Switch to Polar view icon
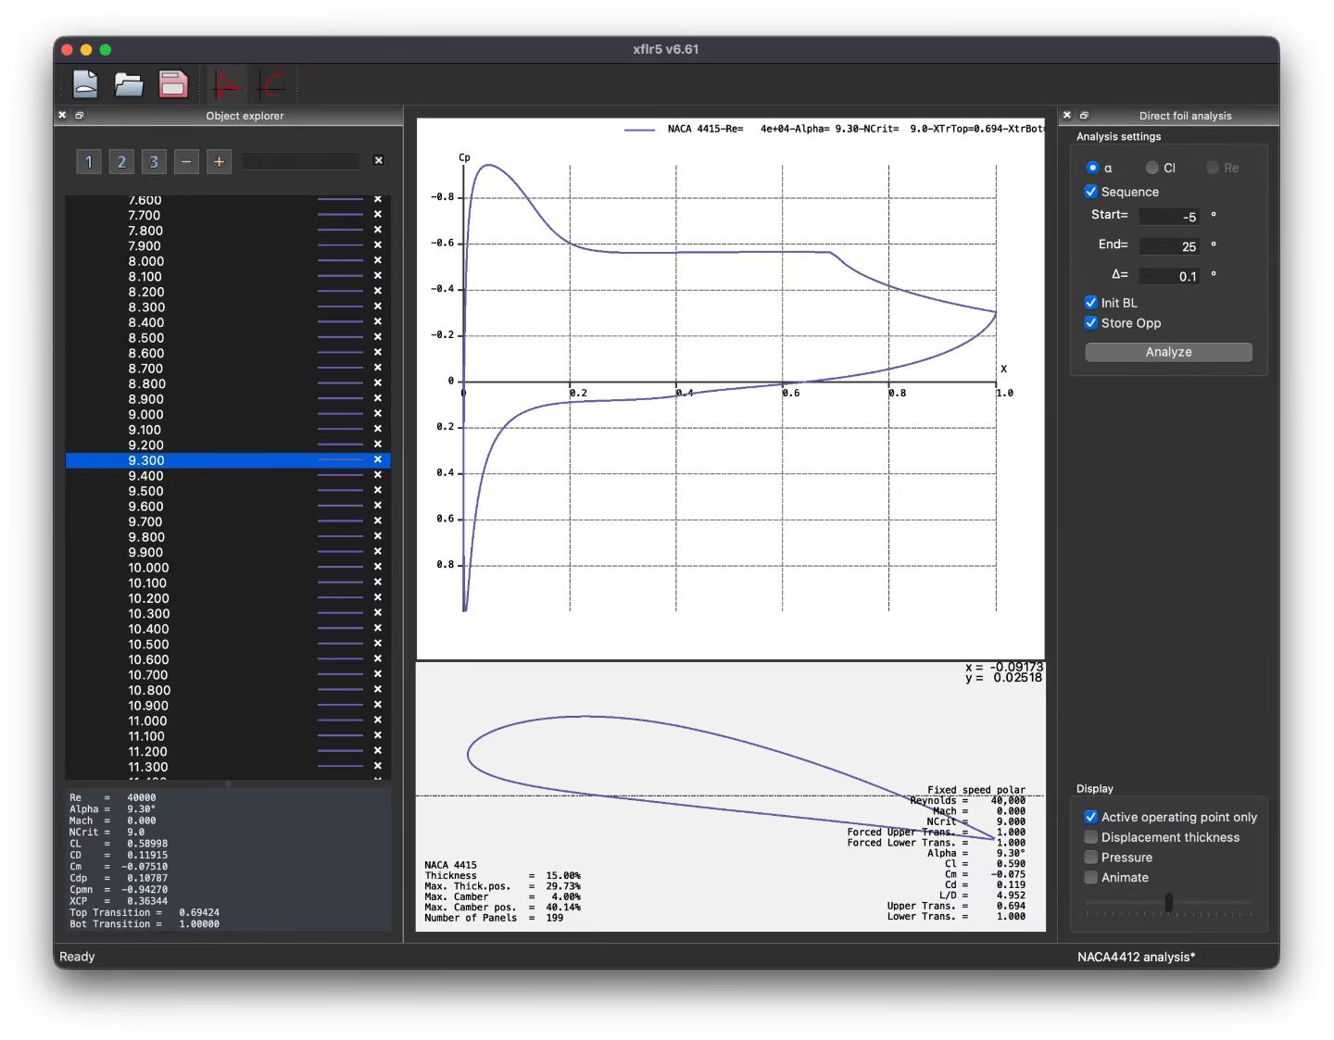This screenshot has width=1334, height=1040. (x=271, y=85)
